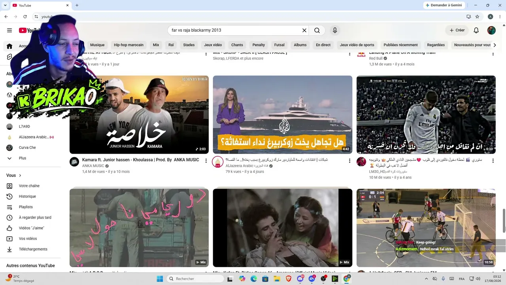This screenshot has height=285, width=506.
Task: Select the Raï filter chip
Action: 171,45
